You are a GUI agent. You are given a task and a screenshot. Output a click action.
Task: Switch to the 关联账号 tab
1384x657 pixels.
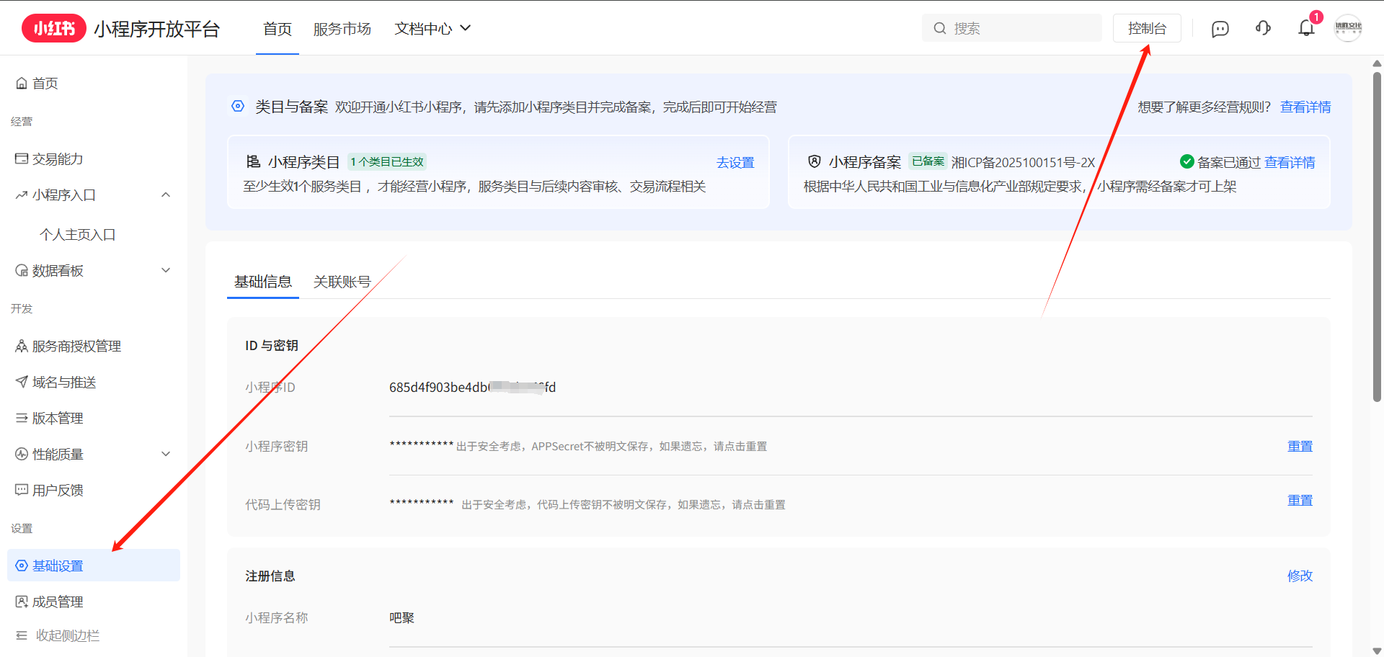coord(342,282)
